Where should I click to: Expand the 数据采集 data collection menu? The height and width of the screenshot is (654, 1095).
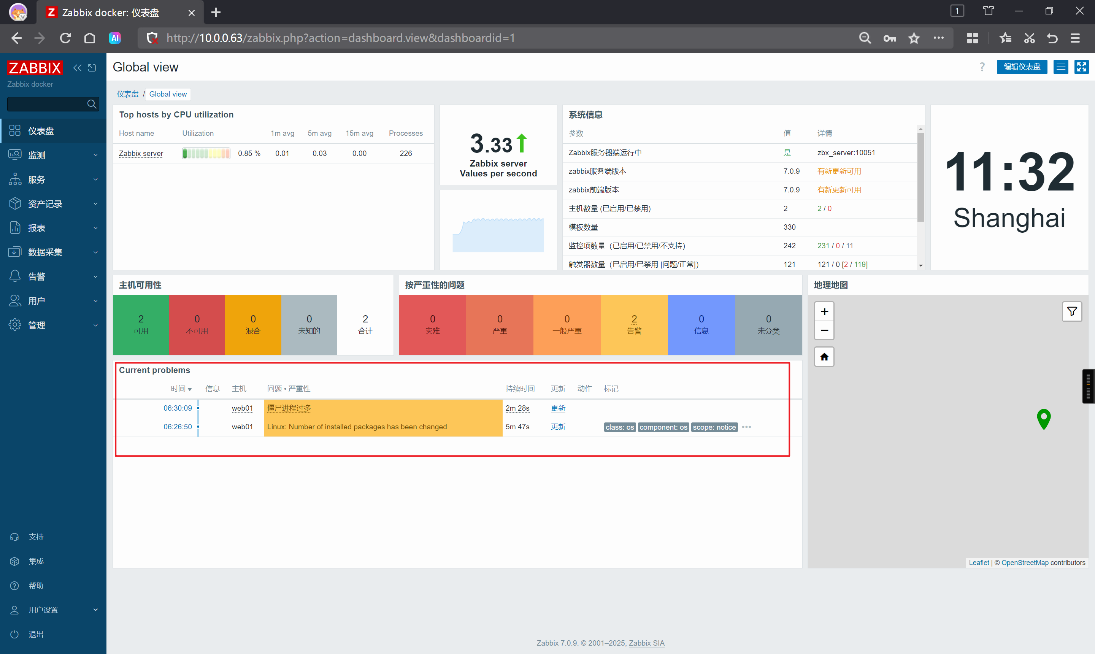[53, 252]
